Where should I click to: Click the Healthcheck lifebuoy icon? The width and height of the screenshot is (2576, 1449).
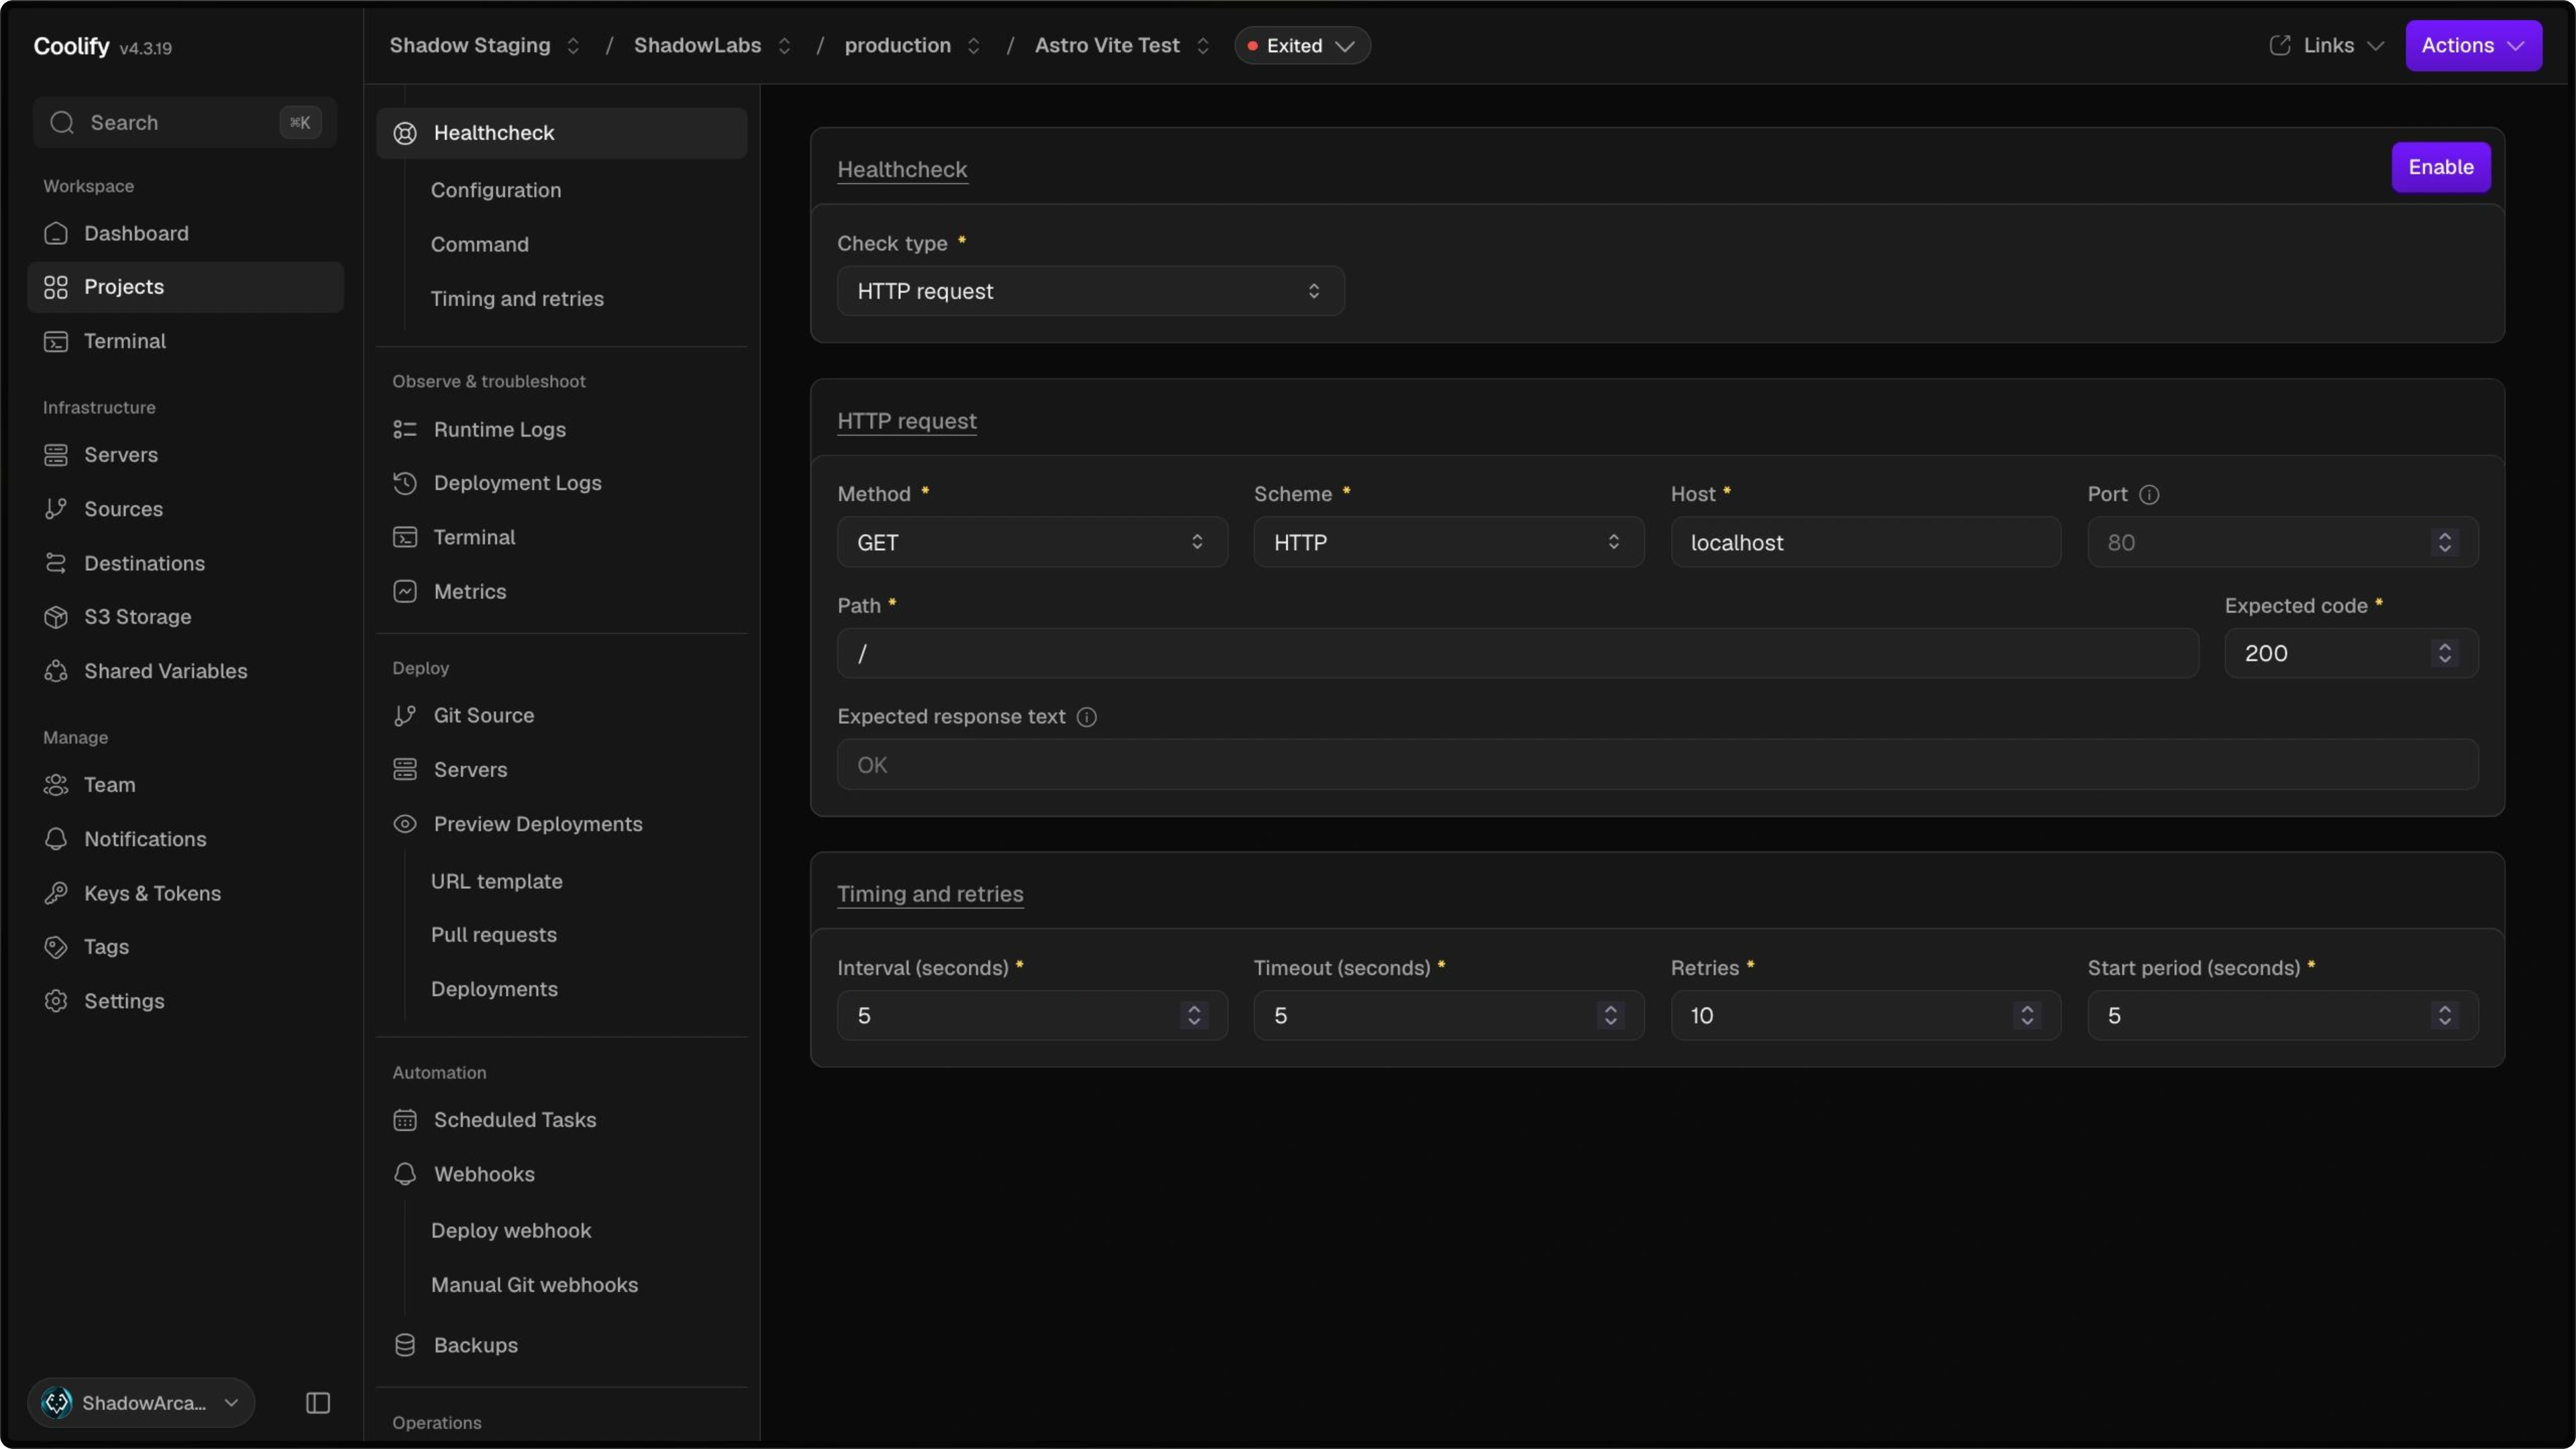405,133
